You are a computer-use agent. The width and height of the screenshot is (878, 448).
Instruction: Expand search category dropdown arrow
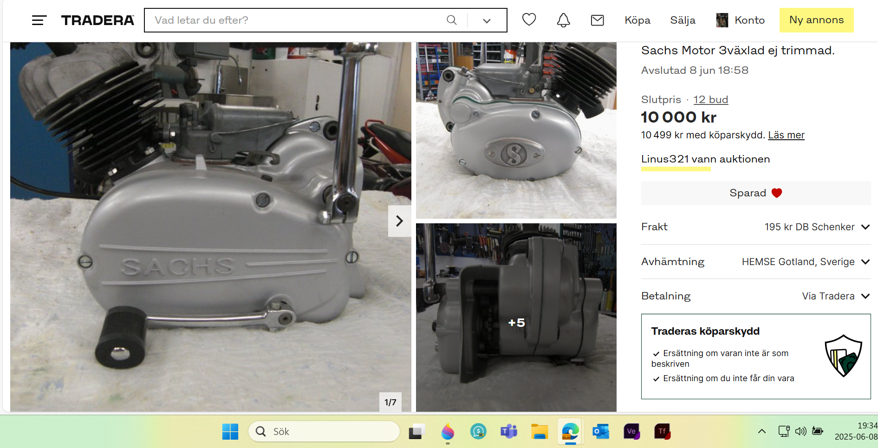[x=487, y=20]
